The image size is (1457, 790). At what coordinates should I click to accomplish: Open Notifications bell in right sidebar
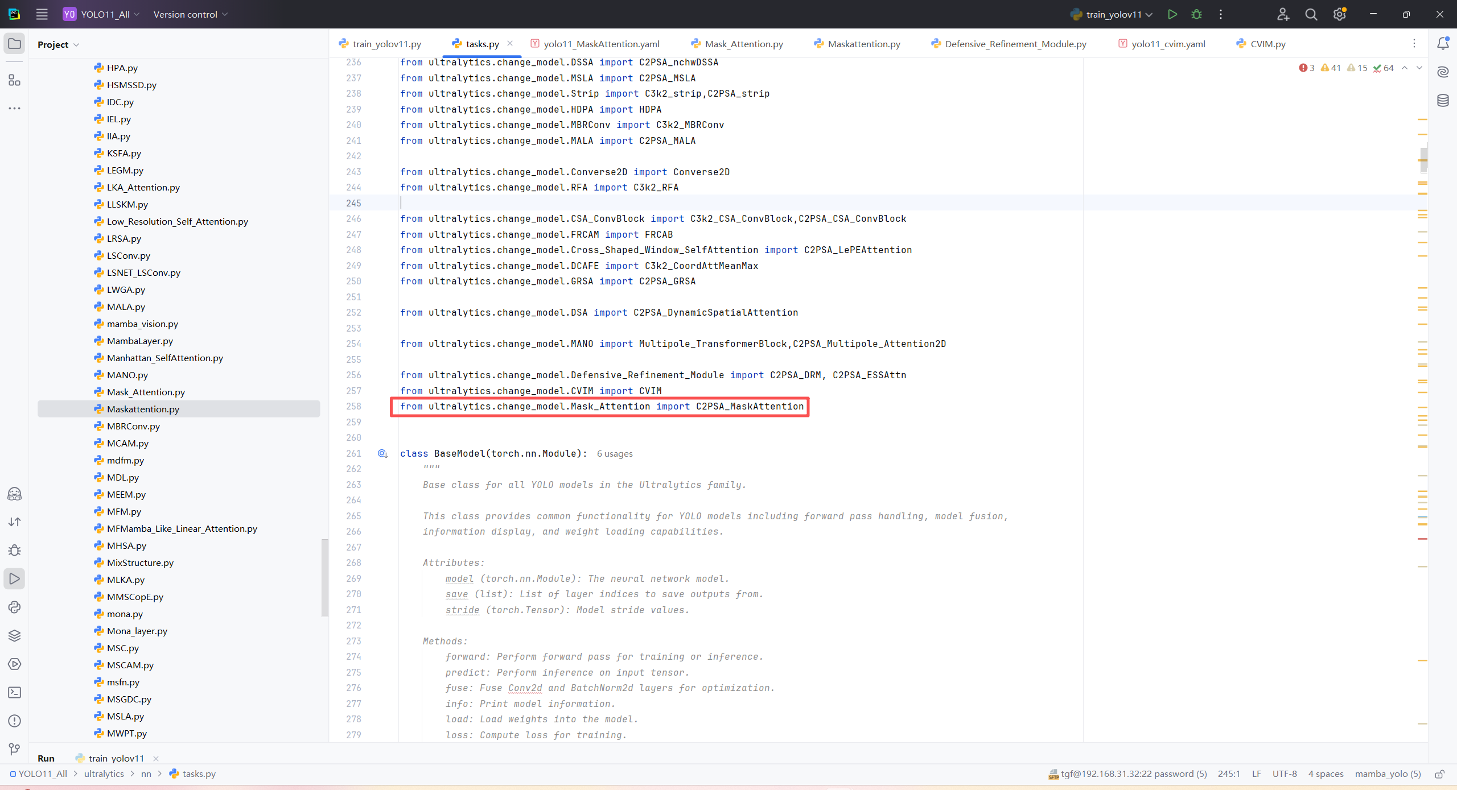[x=1443, y=44]
